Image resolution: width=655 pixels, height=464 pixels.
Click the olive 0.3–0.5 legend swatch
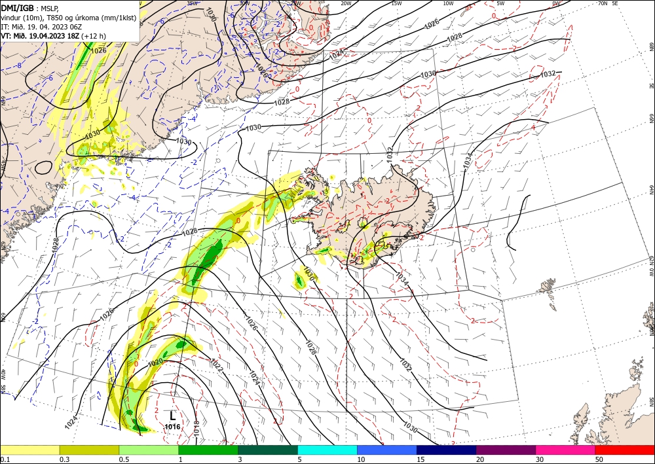pos(89,450)
